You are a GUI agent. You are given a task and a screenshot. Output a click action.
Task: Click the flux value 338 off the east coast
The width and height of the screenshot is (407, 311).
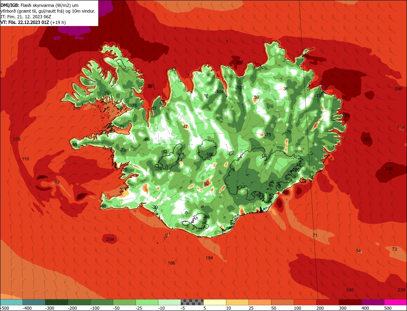389,169
